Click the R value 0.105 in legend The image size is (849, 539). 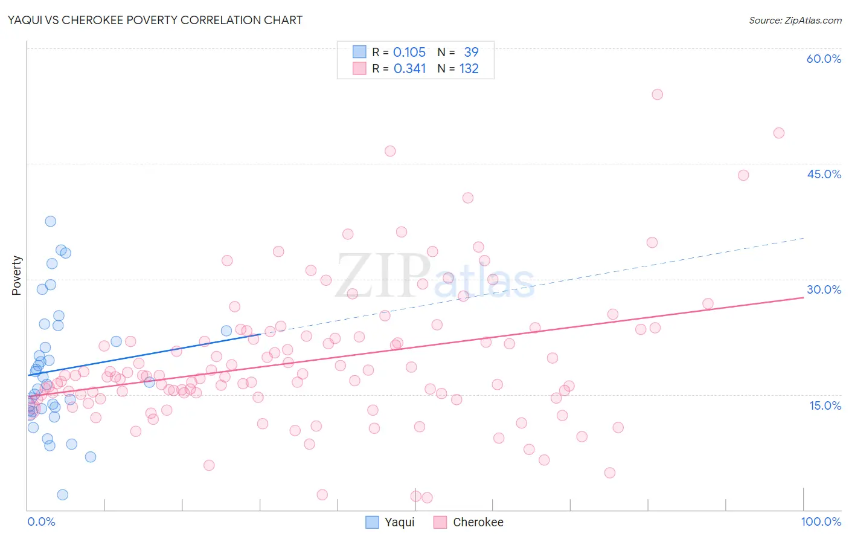[409, 52]
